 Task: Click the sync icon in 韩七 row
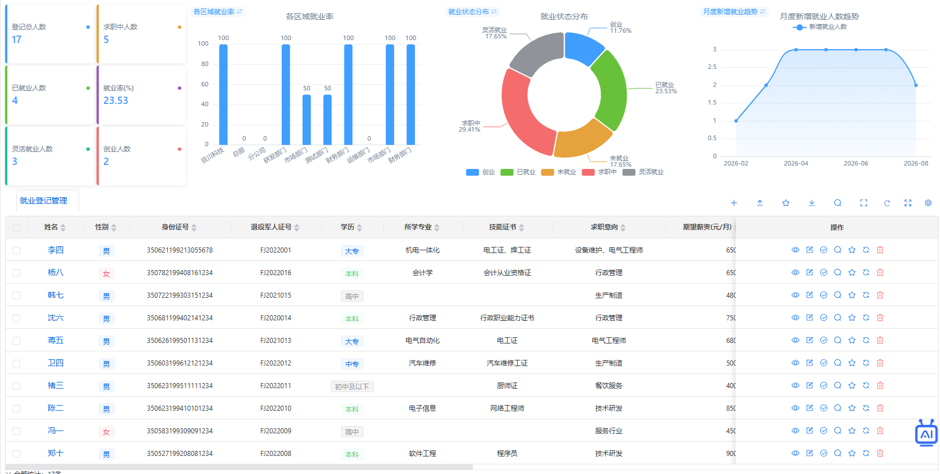pos(866,295)
